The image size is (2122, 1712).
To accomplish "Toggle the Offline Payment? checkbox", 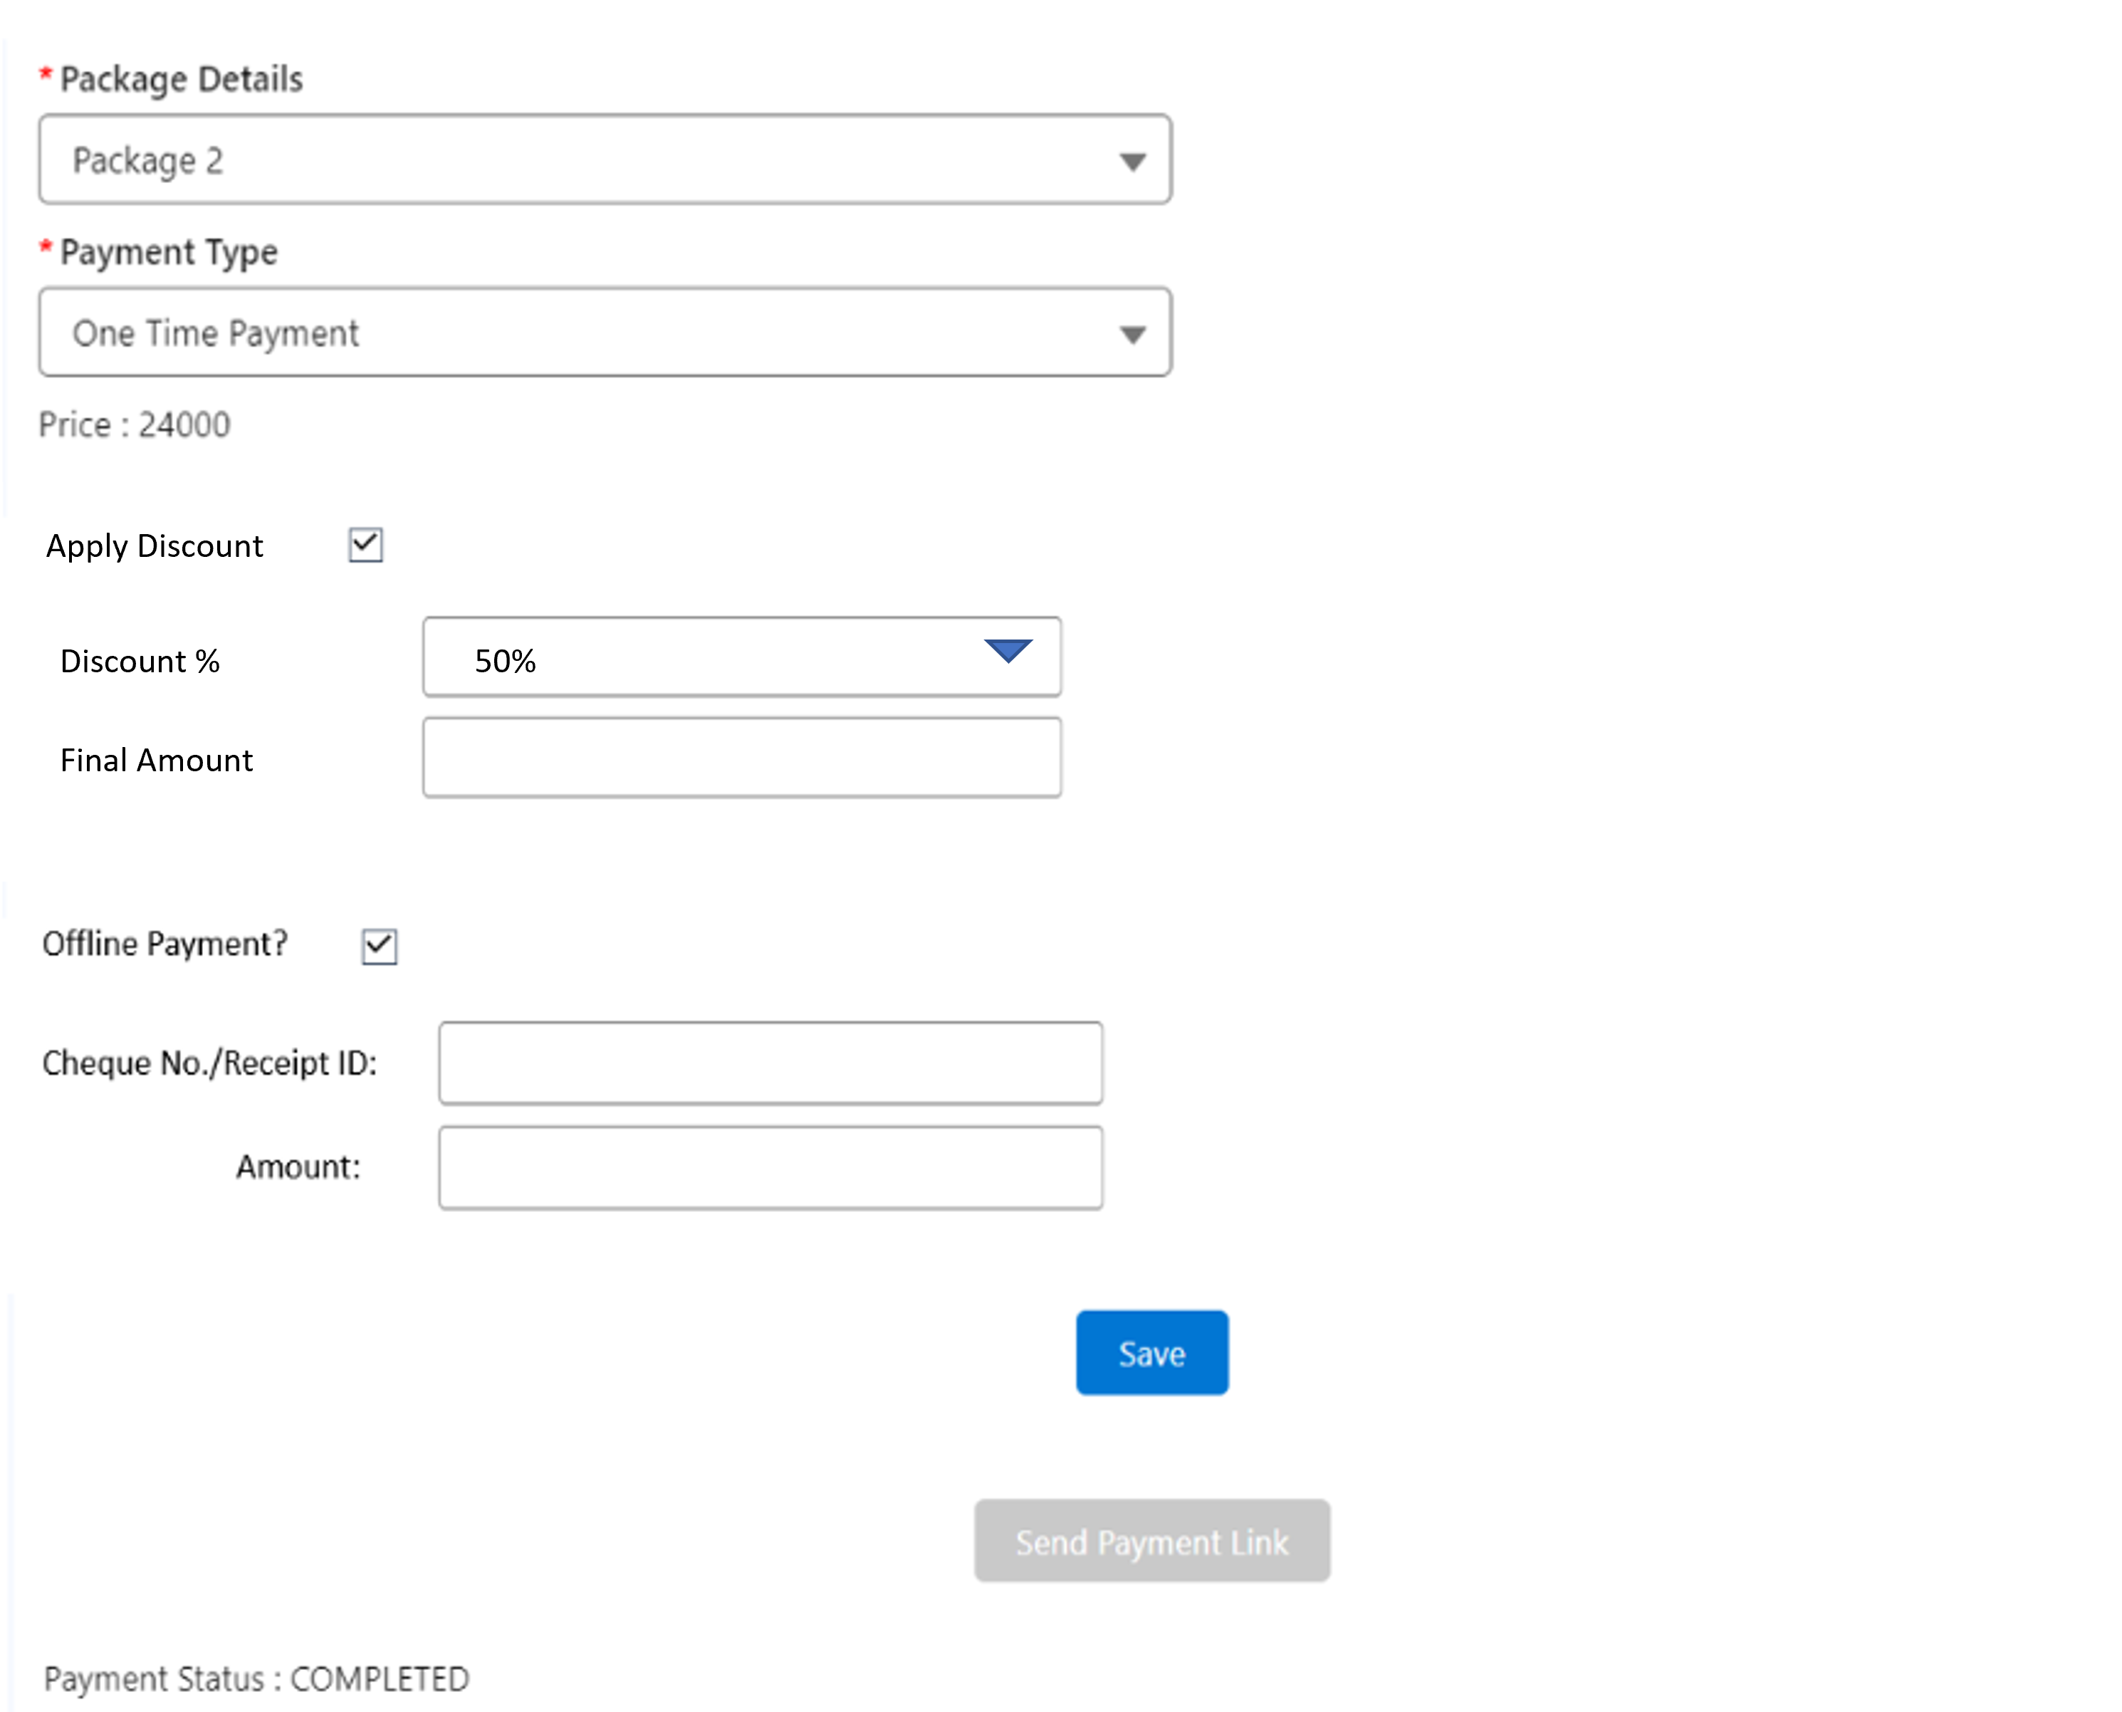I will coord(380,946).
